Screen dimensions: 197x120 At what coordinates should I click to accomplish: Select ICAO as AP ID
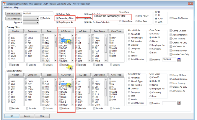pos(156,19)
